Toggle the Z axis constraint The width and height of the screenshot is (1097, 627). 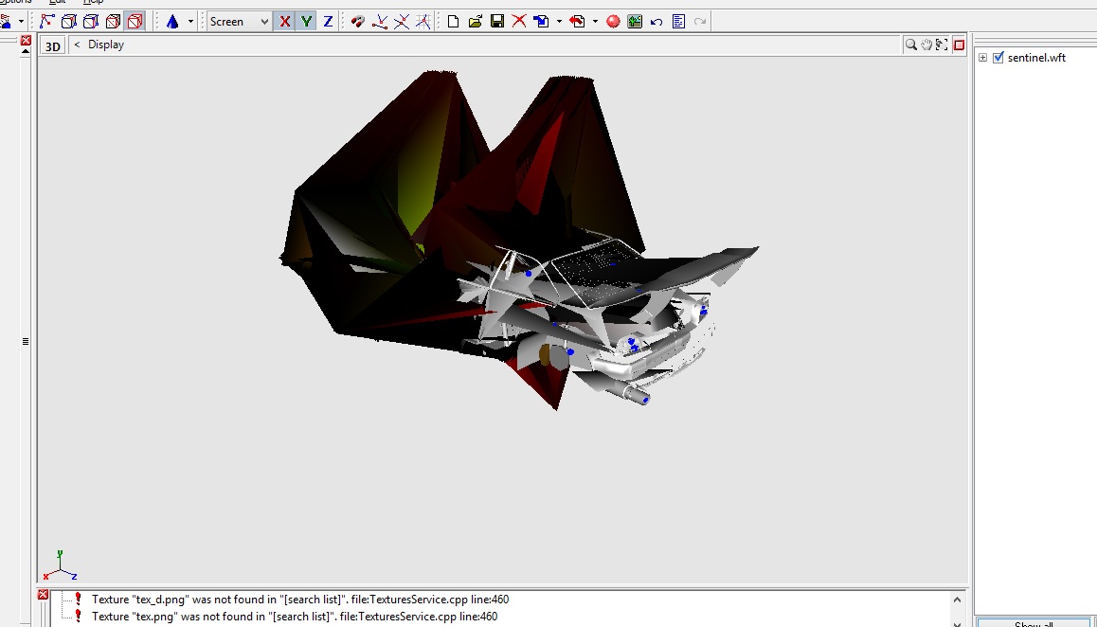coord(328,22)
